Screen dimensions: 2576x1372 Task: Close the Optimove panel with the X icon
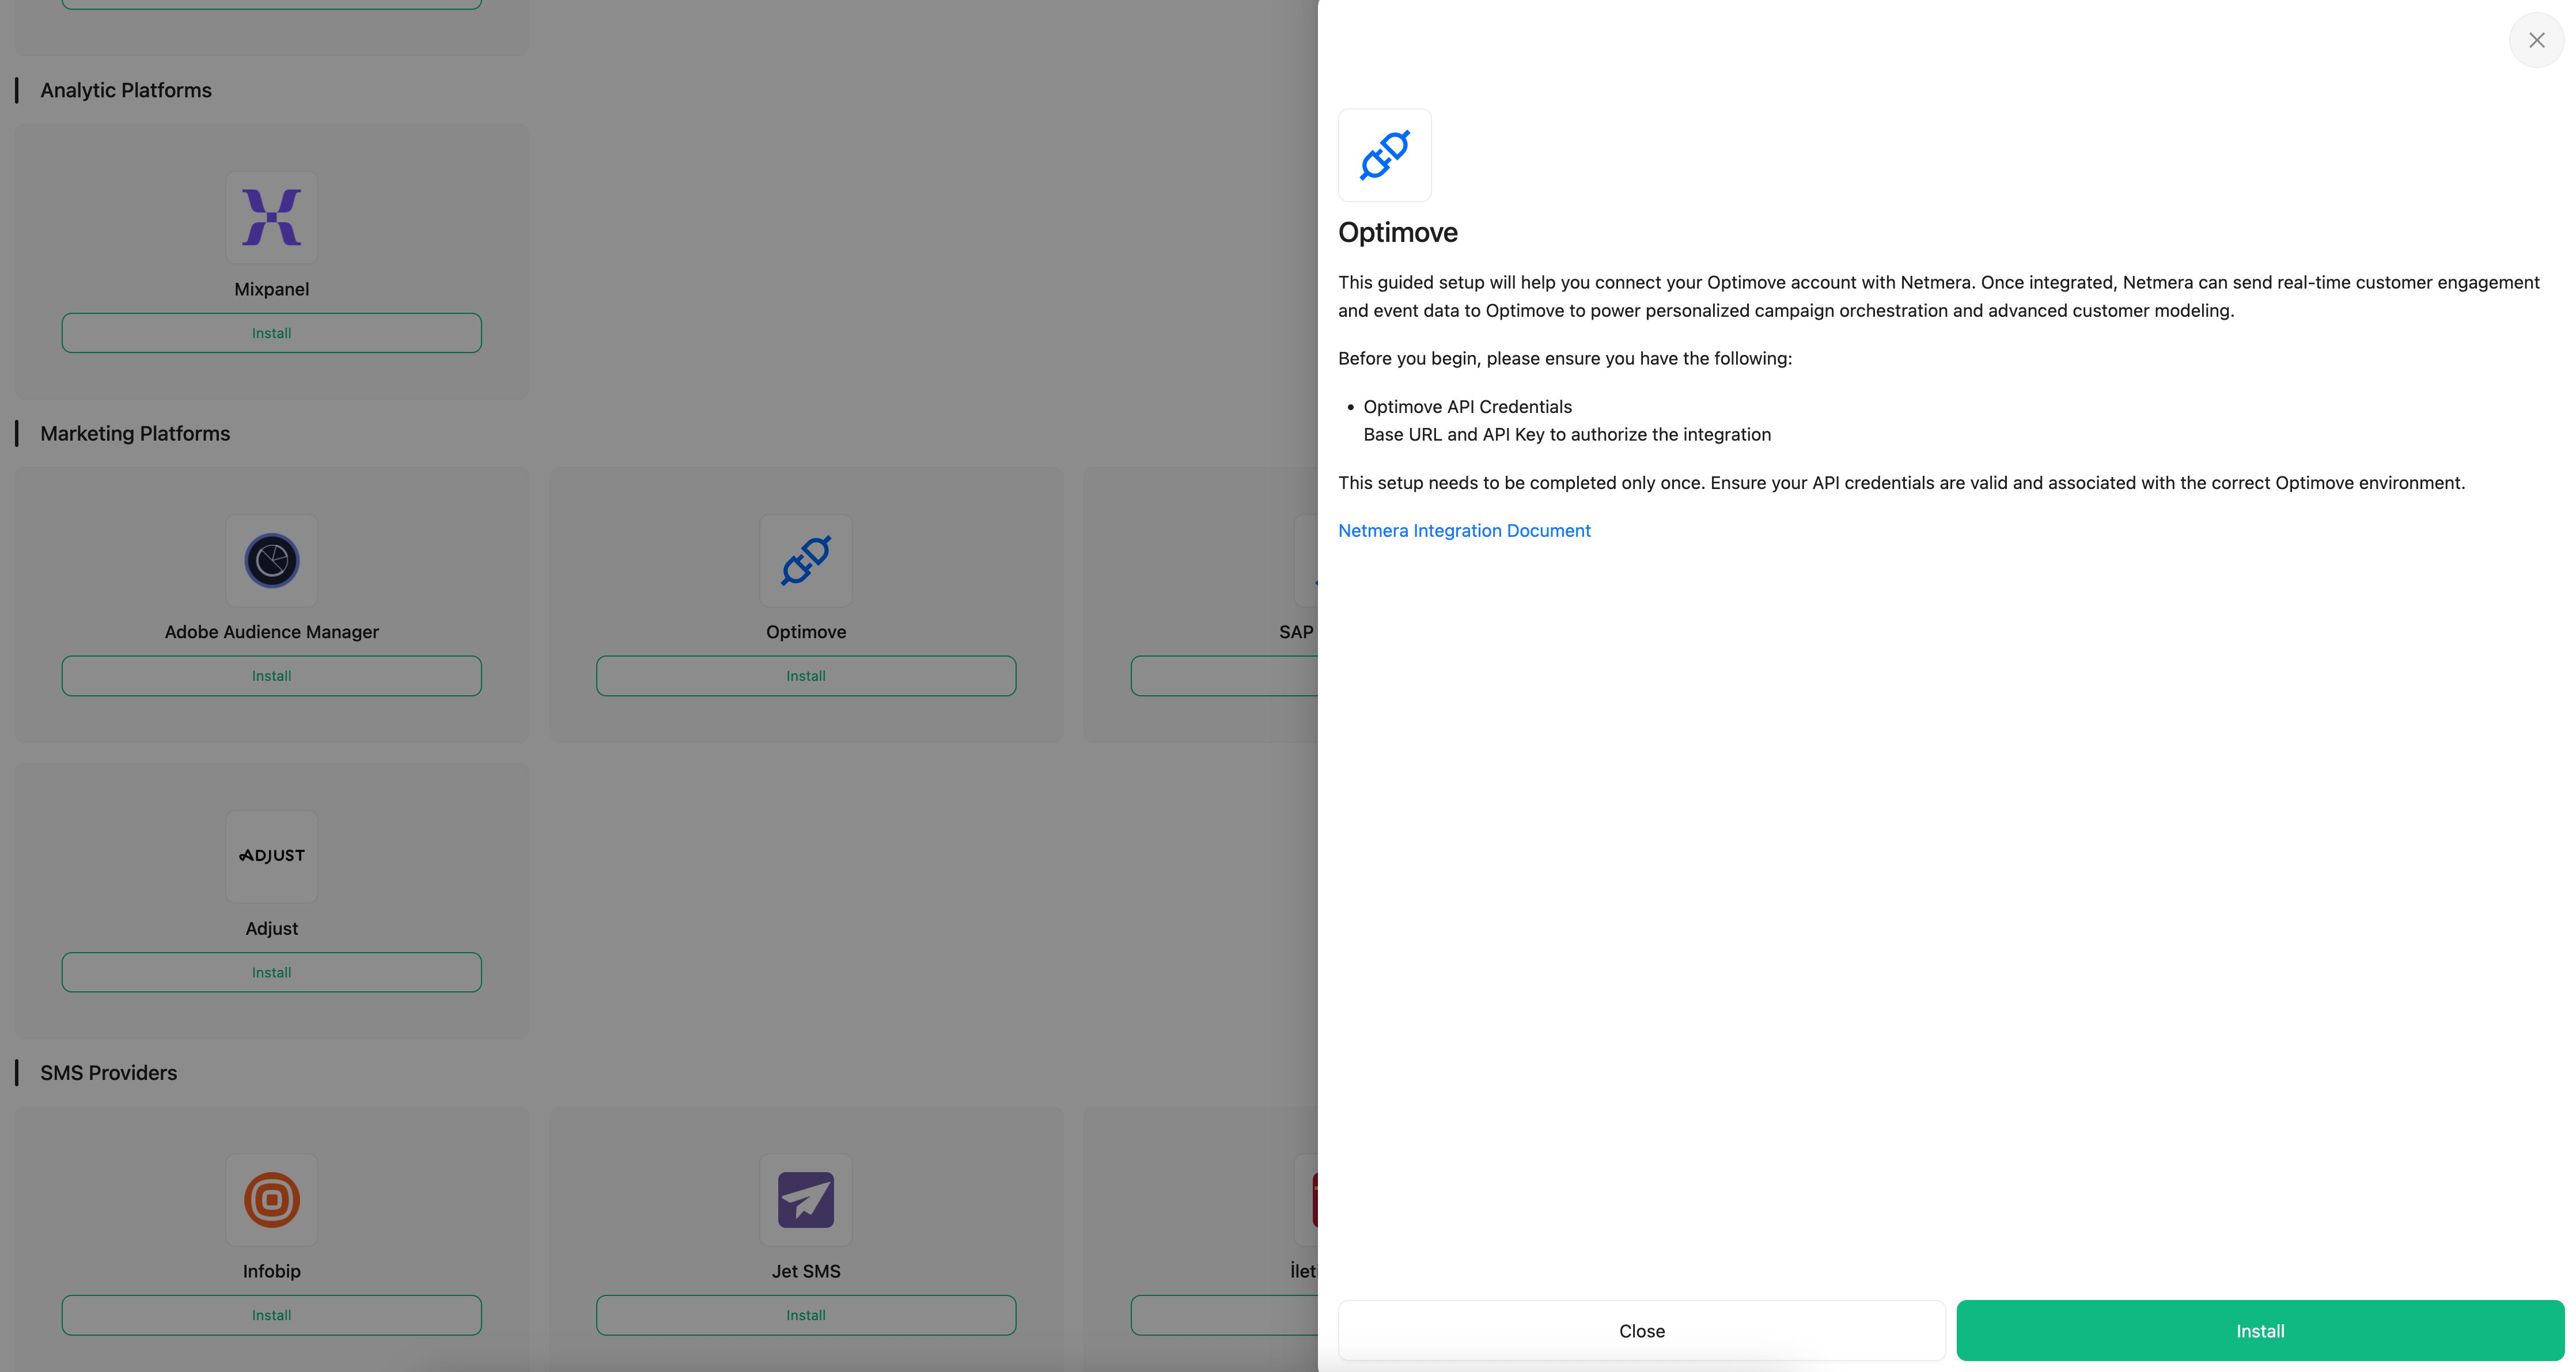coord(2536,40)
